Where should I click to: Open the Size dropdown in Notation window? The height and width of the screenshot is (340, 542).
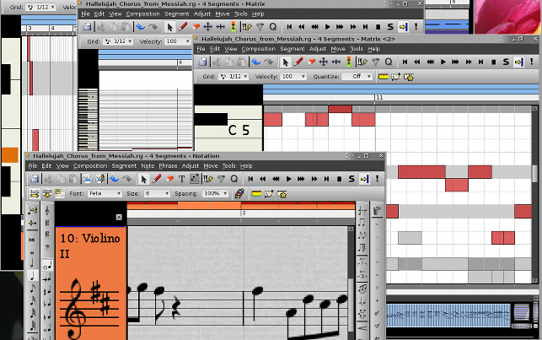point(158,193)
